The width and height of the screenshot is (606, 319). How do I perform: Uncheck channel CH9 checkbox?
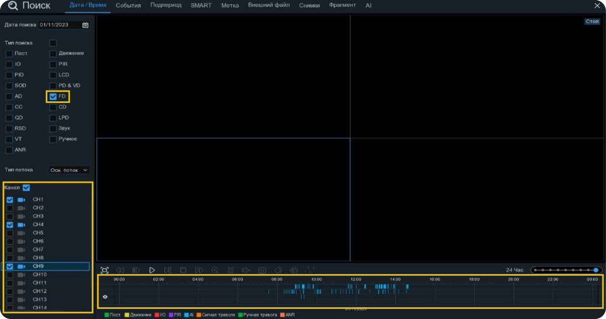pos(9,266)
